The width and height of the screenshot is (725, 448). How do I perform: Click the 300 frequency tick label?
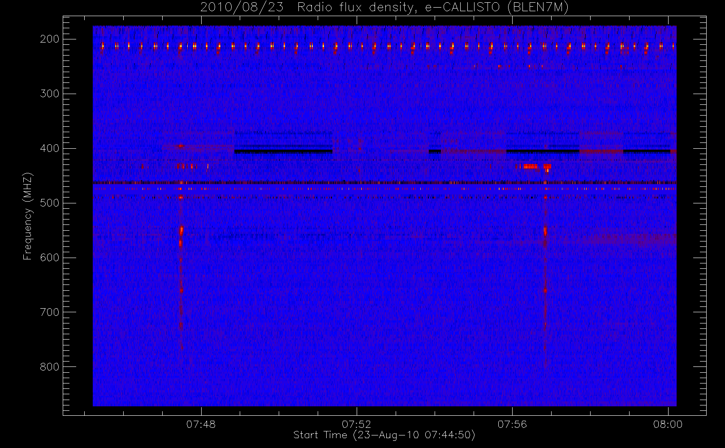pyautogui.click(x=50, y=94)
